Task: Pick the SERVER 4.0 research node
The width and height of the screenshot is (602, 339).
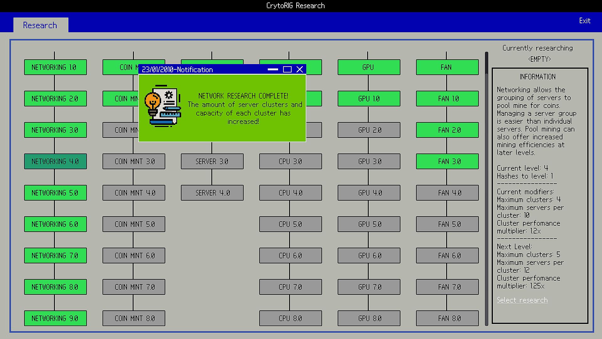Action: (212, 193)
